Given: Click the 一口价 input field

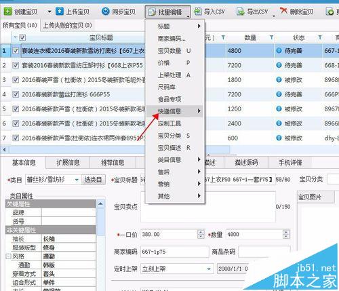Looking at the screenshot, I should pos(169,234).
